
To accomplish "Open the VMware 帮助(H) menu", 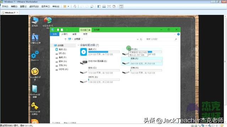I will pos(56,6).
